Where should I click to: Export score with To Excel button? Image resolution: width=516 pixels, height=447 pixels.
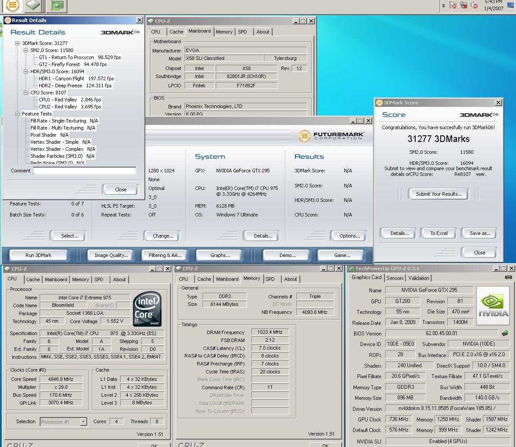click(439, 233)
